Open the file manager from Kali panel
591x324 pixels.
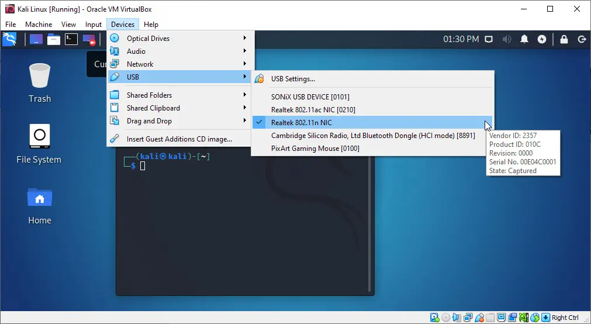[54, 39]
